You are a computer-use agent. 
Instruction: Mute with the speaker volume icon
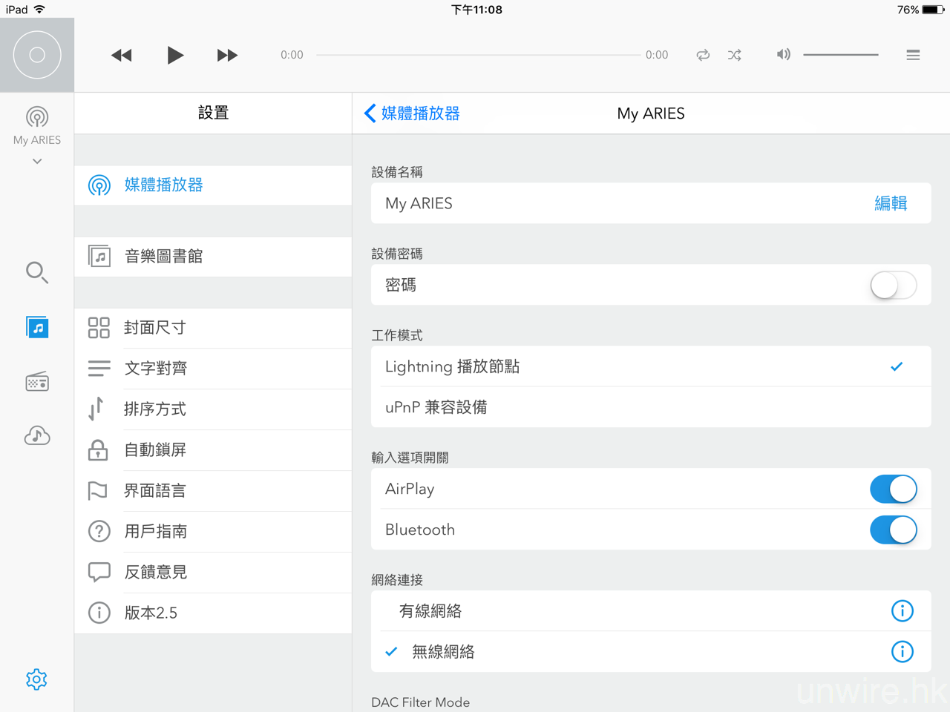(x=783, y=54)
